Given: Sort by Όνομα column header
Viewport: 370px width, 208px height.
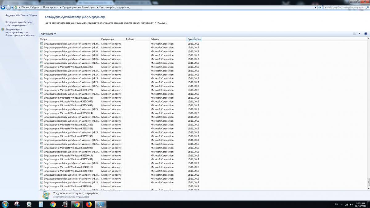Looking at the screenshot, I should [x=70, y=39].
